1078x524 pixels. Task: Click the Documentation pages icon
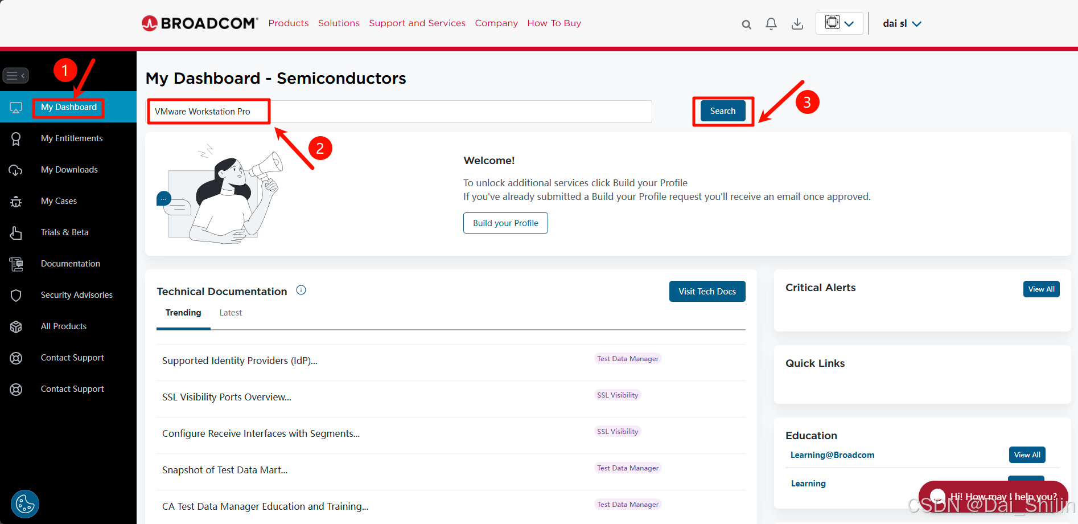pos(16,264)
